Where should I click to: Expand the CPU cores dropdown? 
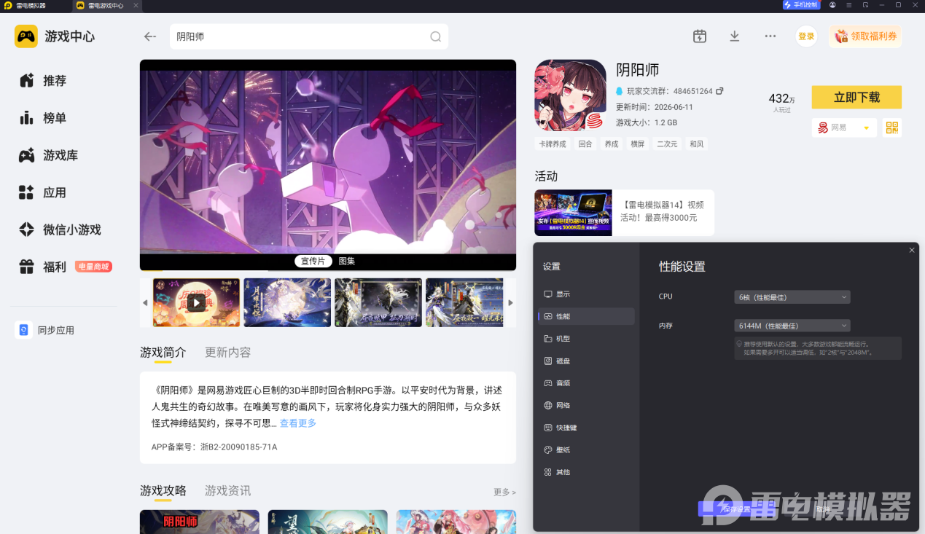pos(792,297)
